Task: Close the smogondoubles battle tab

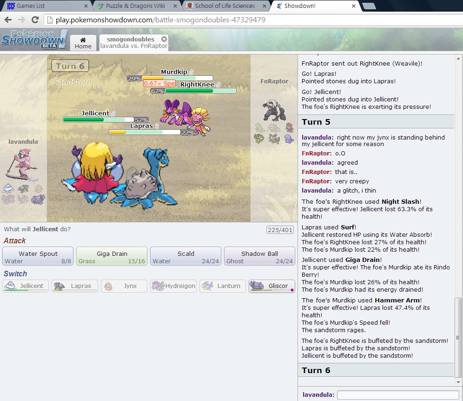Action: [164, 39]
